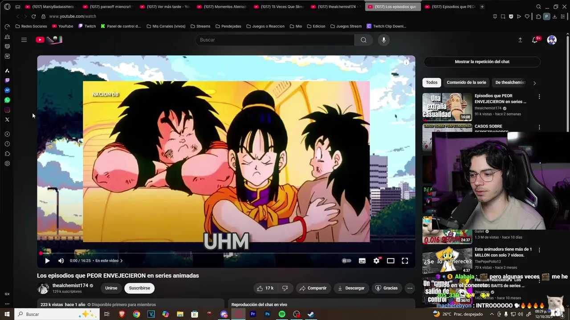Switch to '(1017) Momentos Aterrad' tab
Screen dimensions: 570x320
(220, 7)
